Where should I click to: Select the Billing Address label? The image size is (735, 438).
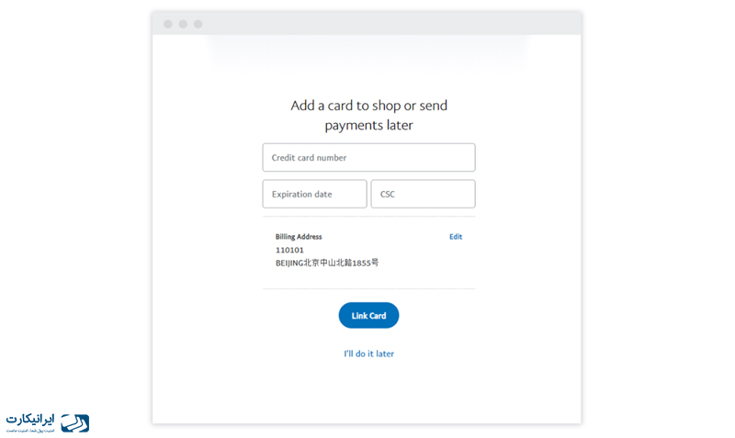point(299,237)
